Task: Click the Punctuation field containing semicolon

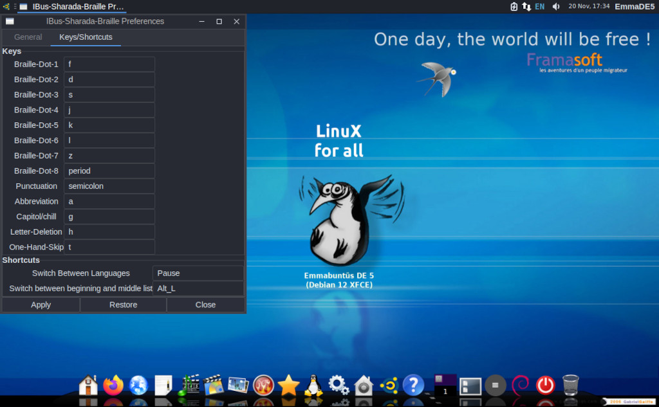Action: tap(109, 186)
